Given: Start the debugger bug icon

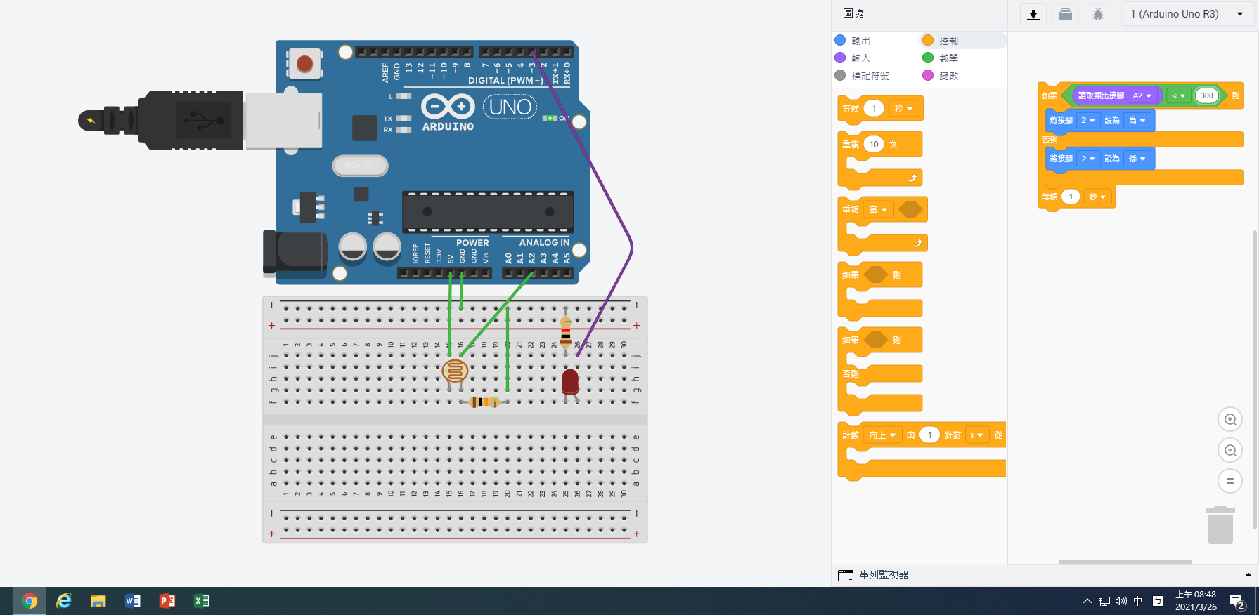Looking at the screenshot, I should pos(1097,14).
